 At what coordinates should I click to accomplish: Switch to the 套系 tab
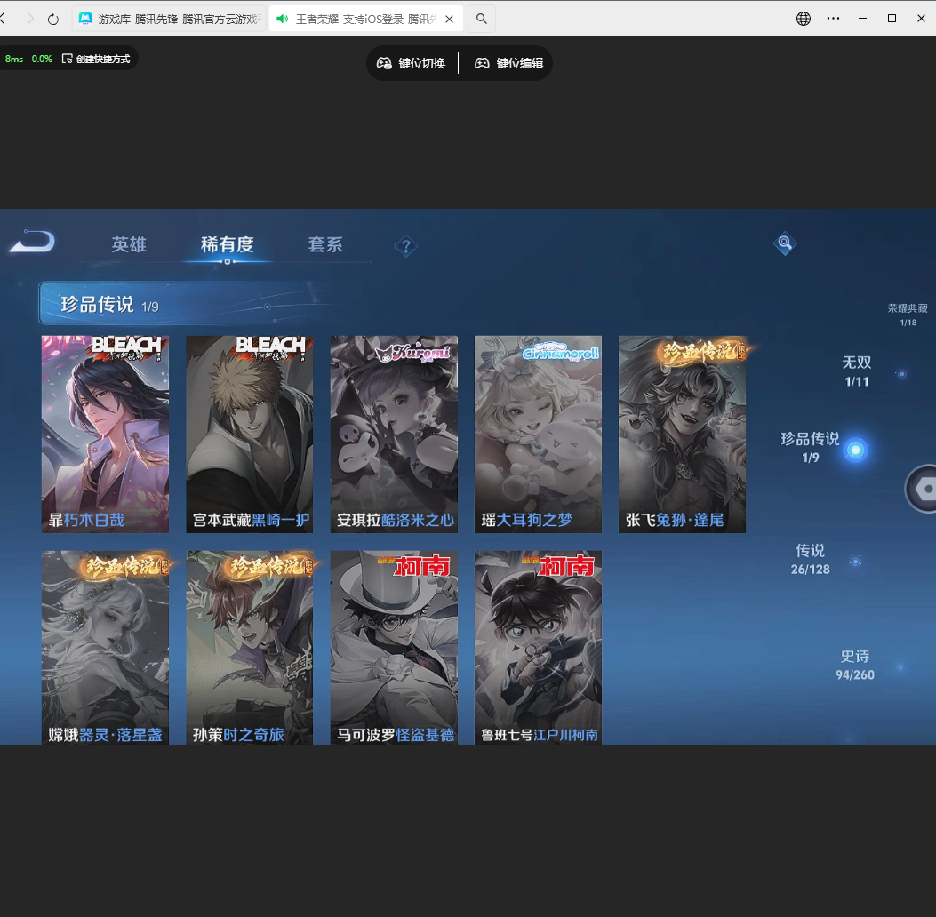click(x=326, y=245)
